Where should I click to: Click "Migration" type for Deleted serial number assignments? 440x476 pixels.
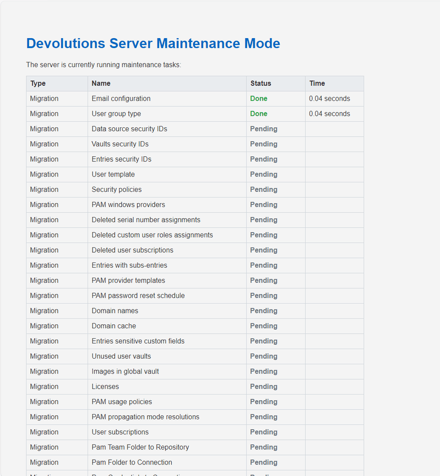point(44,220)
